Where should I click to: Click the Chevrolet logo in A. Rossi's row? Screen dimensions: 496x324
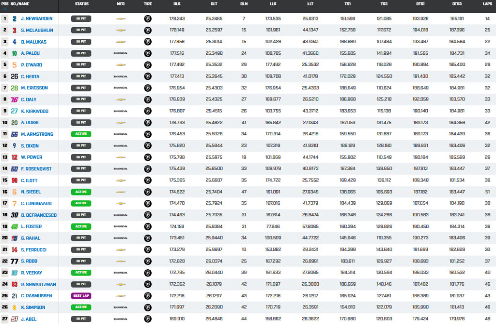(x=121, y=123)
